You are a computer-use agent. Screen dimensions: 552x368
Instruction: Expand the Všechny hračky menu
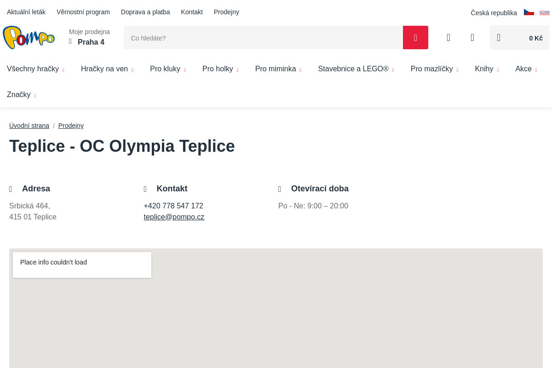pyautogui.click(x=35, y=69)
